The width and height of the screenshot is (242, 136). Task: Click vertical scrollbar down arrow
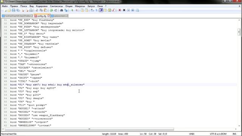click(x=239, y=126)
